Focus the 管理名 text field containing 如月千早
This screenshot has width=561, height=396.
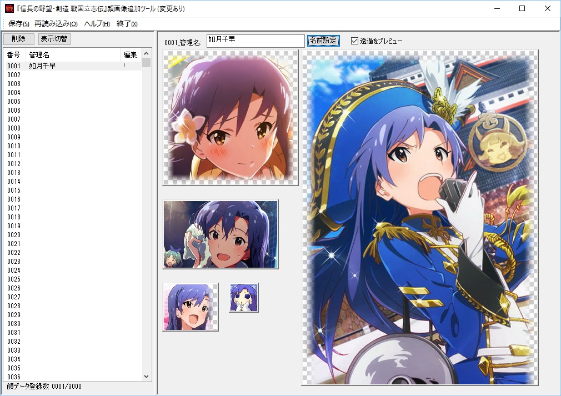pos(256,41)
